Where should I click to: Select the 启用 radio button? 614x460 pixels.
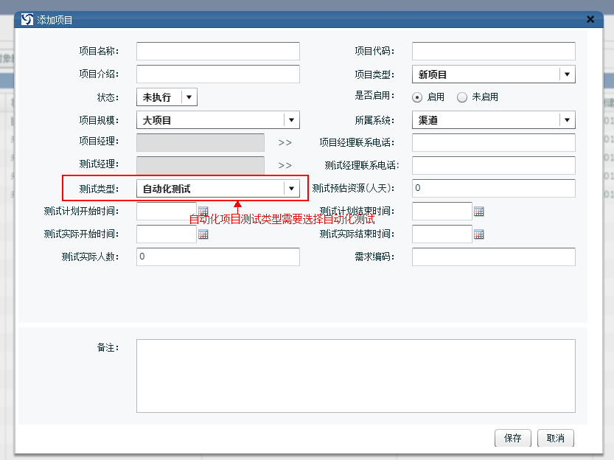(x=417, y=97)
